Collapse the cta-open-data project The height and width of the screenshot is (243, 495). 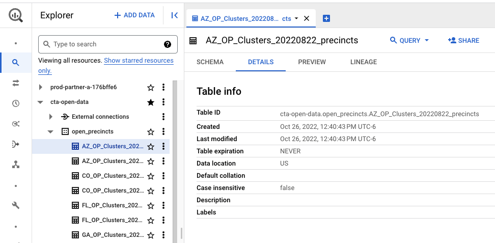tap(40, 102)
